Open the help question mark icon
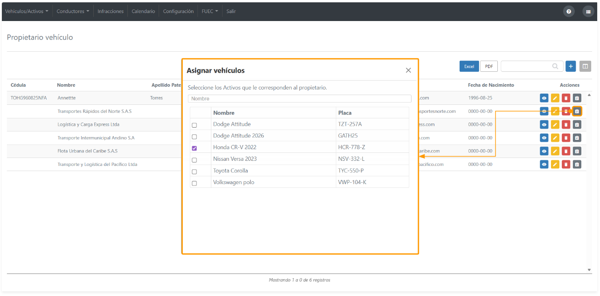This screenshot has height=296, width=600. [x=568, y=12]
